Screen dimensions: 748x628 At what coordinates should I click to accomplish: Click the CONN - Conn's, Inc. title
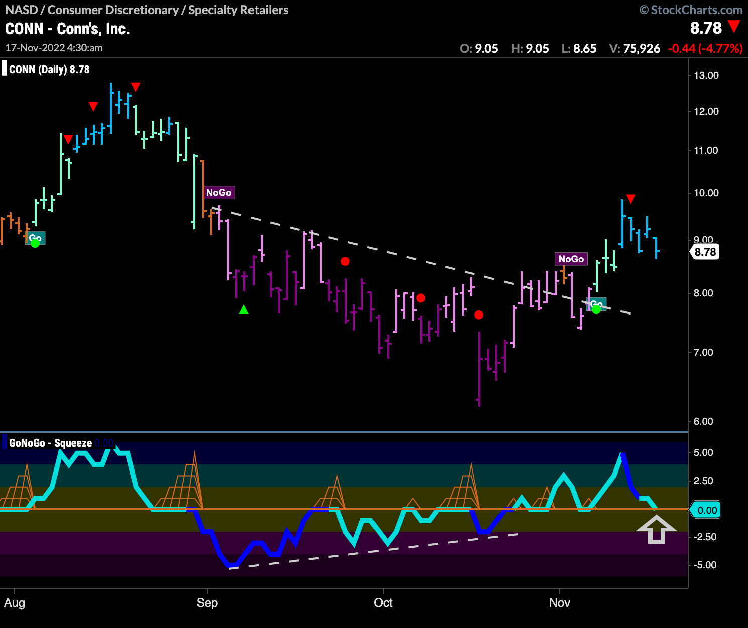pyautogui.click(x=67, y=29)
